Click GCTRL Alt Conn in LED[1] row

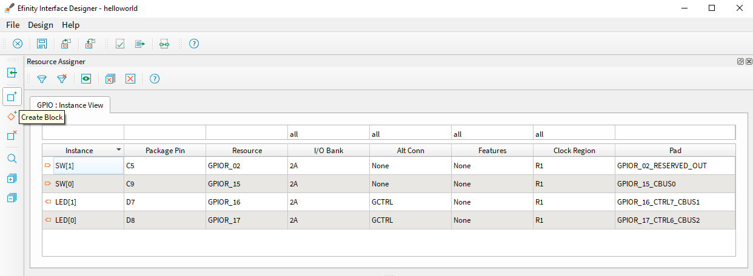coord(410,202)
